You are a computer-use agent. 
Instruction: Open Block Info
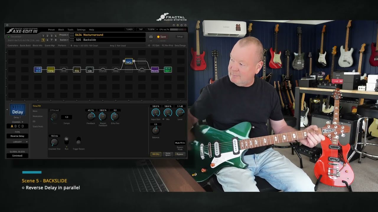coord(38,46)
